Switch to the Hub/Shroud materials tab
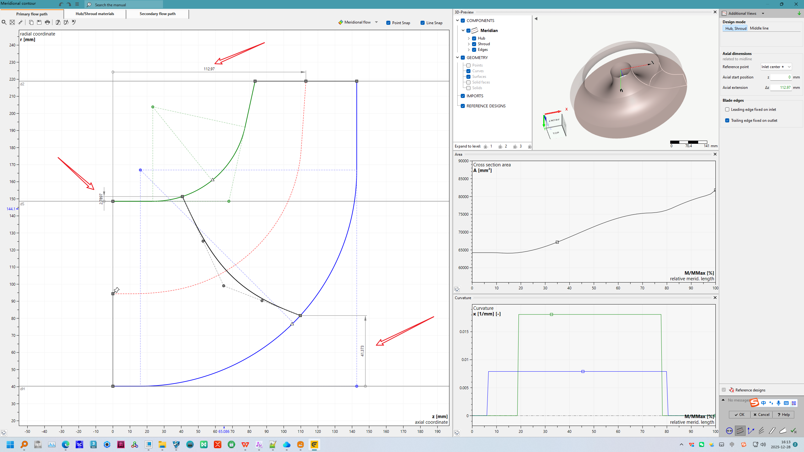Image resolution: width=804 pixels, height=452 pixels. click(x=95, y=14)
